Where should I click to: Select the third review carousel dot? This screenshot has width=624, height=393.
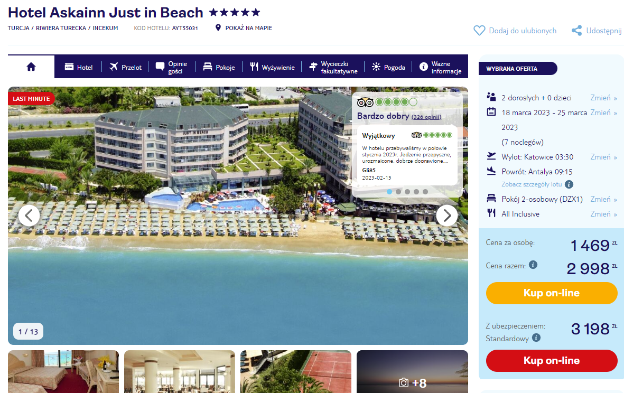pyautogui.click(x=407, y=192)
